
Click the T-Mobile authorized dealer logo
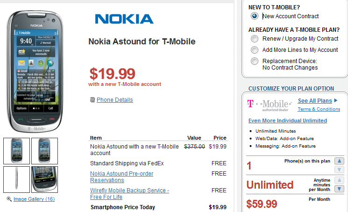[270, 104]
